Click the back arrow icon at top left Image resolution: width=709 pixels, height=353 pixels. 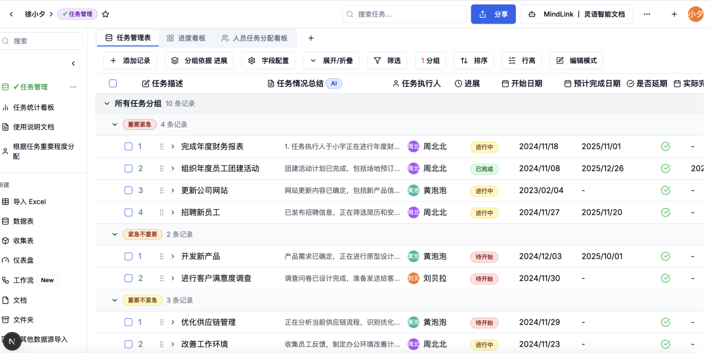(11, 14)
